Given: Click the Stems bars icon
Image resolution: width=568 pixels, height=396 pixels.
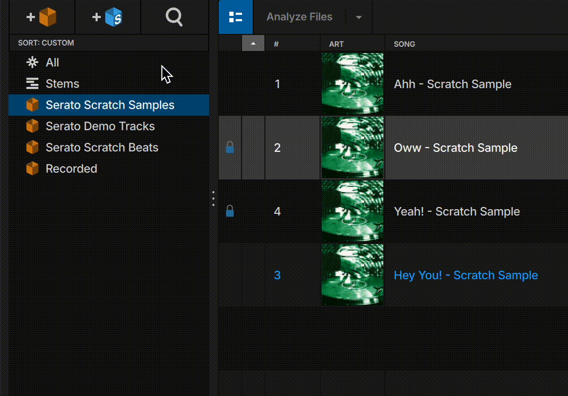Looking at the screenshot, I should point(32,84).
